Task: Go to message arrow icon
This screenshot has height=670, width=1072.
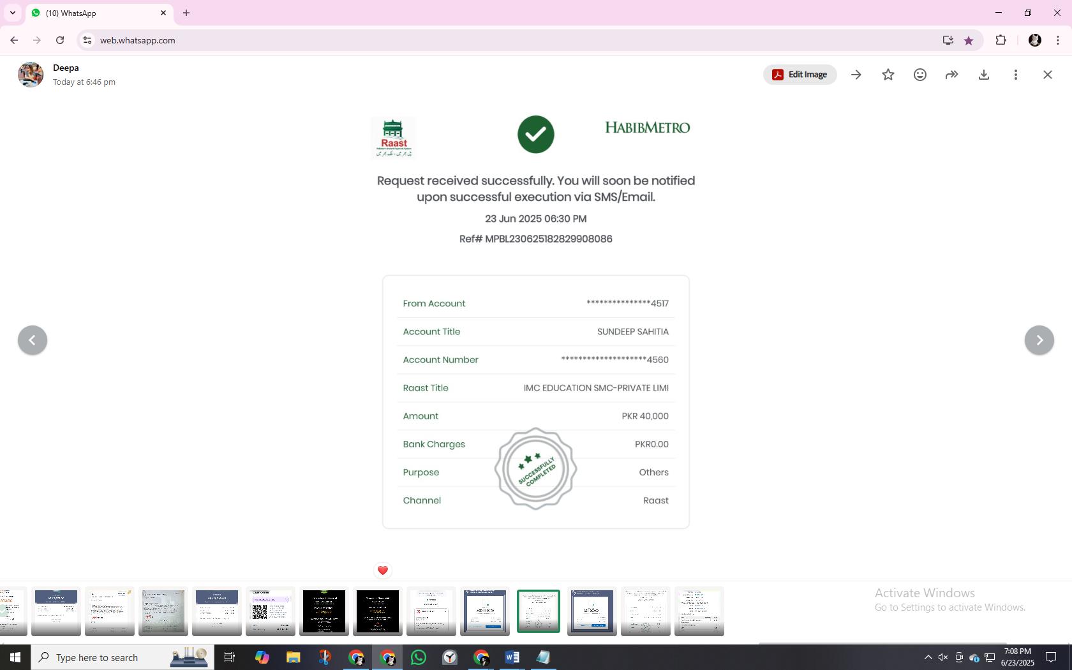Action: (x=856, y=75)
